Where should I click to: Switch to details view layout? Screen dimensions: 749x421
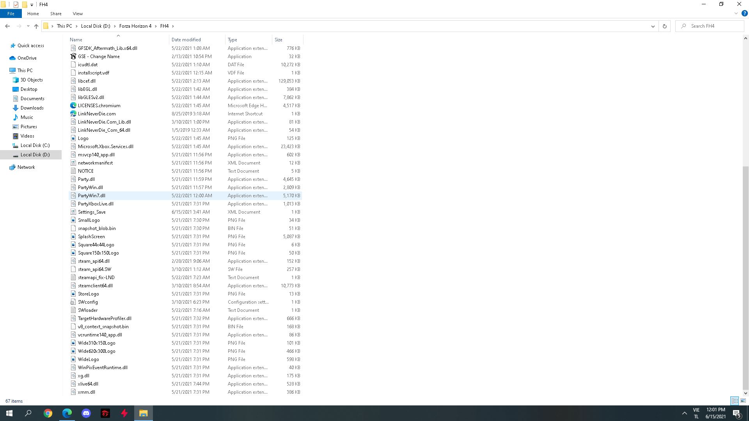[x=735, y=401]
